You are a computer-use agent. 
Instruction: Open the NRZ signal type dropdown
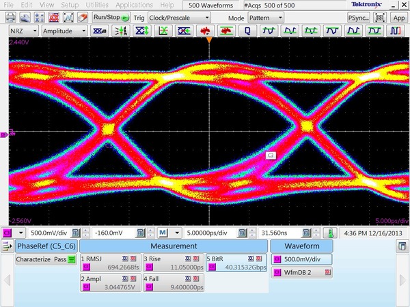click(23, 31)
